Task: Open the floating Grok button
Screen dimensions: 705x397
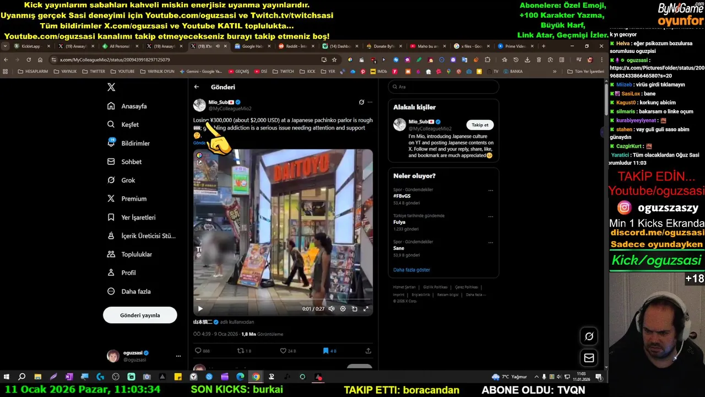Action: 589,336
